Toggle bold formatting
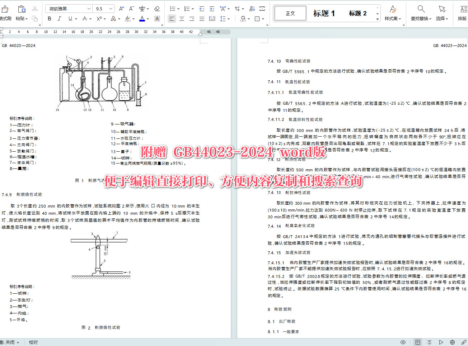 (x=50, y=18)
